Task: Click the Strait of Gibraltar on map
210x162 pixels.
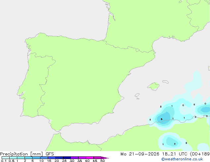Action: pos(57,132)
